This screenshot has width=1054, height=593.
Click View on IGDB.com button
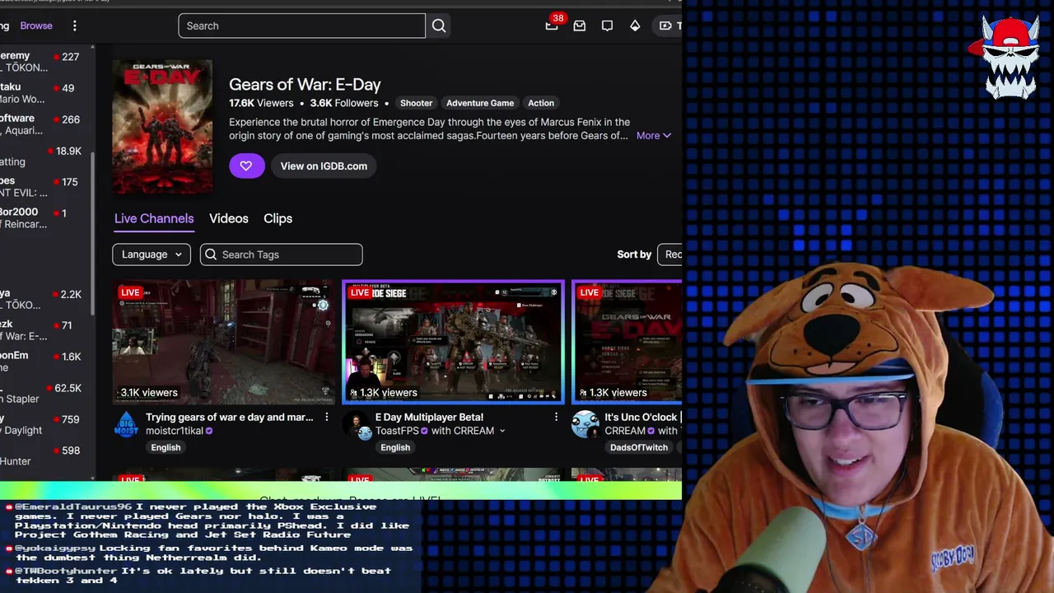(324, 166)
